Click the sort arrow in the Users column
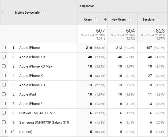This screenshot has width=168, height=138. click(x=105, y=19)
